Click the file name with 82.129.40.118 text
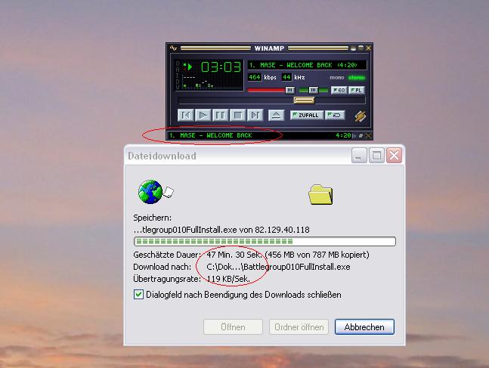 [x=221, y=230]
